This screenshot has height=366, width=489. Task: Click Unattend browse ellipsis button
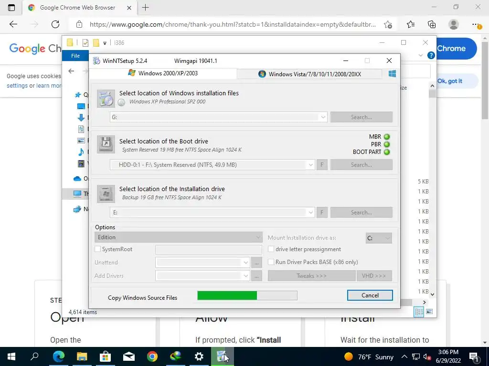(256, 263)
